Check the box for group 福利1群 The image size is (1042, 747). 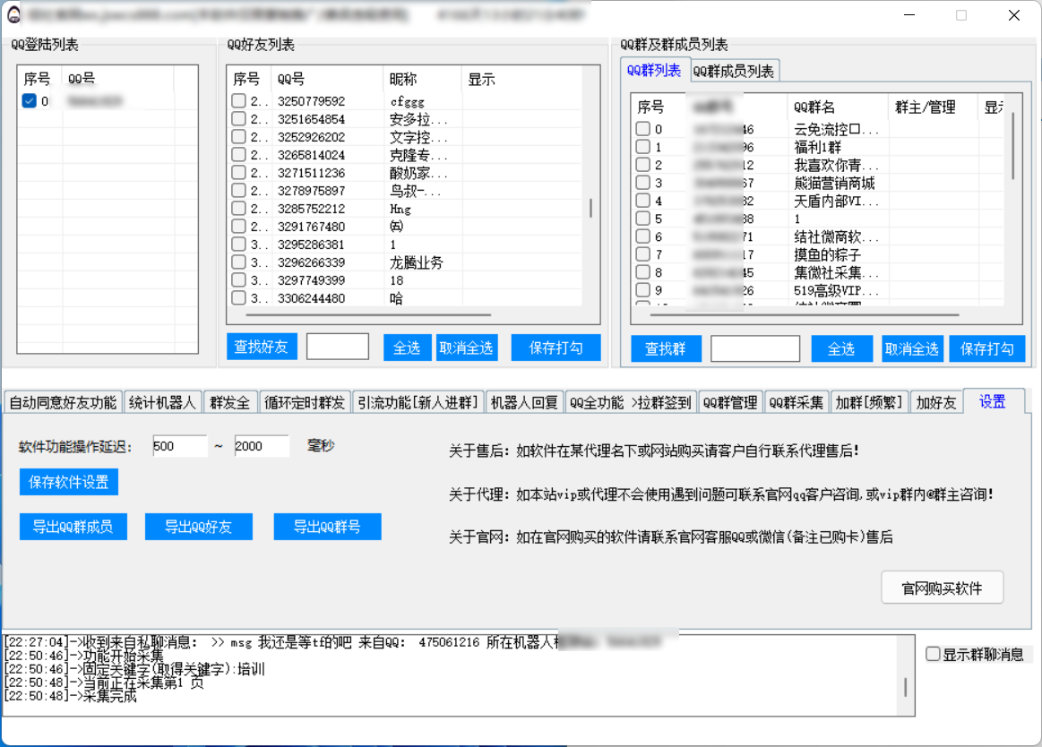point(642,147)
